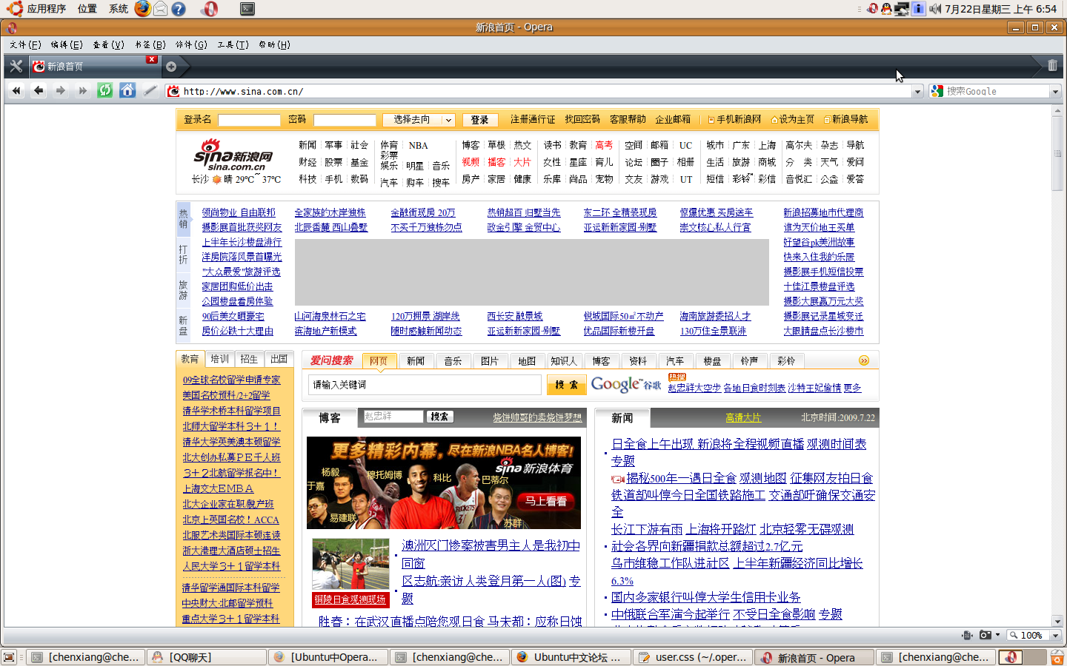
Task: Open the network connection tray icon
Action: coord(902,9)
